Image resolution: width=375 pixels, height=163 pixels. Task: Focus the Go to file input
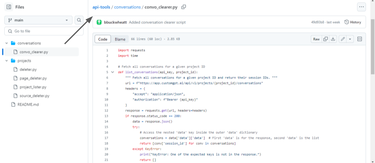click(44, 31)
